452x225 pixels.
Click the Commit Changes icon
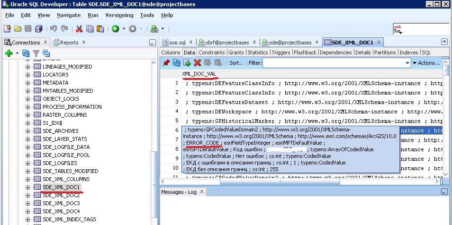[x=208, y=63]
